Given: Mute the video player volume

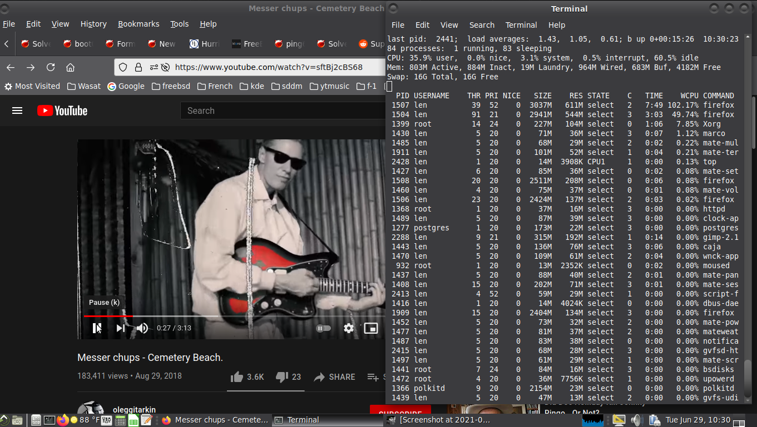Looking at the screenshot, I should pos(142,328).
